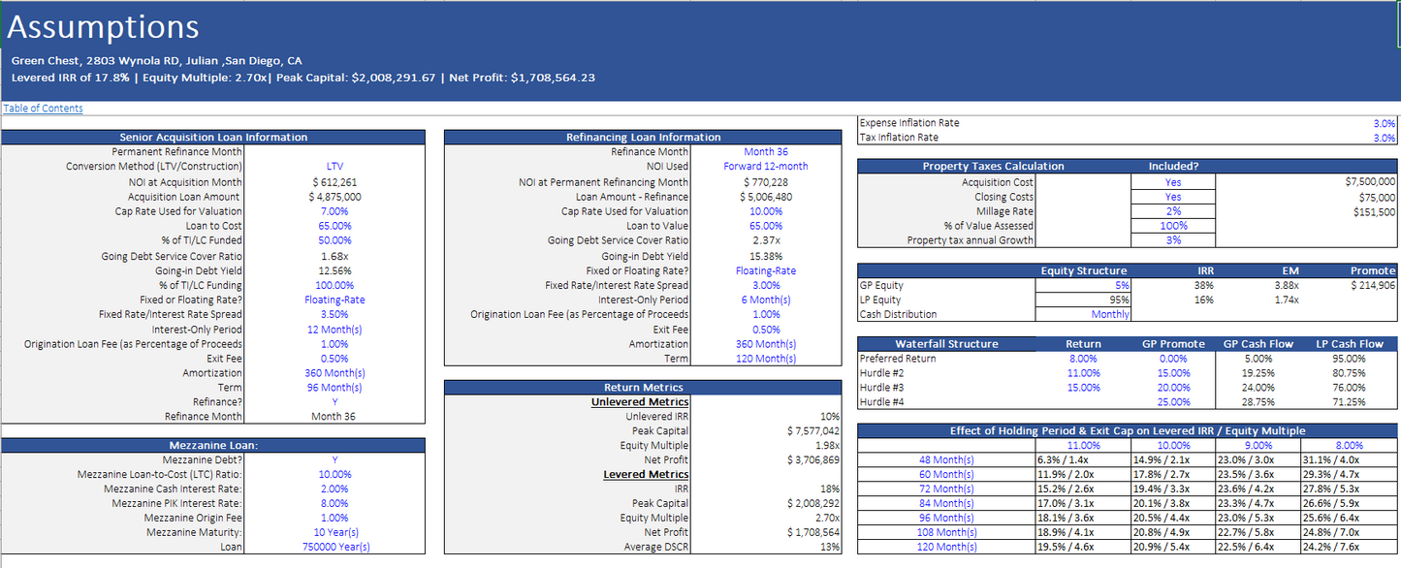Select the Mezzanine Maturity 10 Year(s) cell
This screenshot has width=1401, height=568.
[x=334, y=532]
